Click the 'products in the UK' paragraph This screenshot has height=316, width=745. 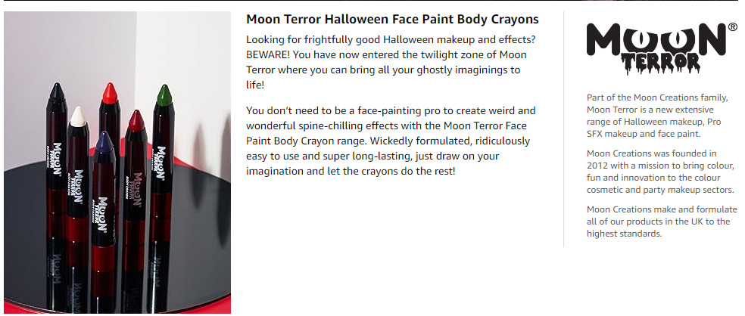pyautogui.click(x=662, y=221)
